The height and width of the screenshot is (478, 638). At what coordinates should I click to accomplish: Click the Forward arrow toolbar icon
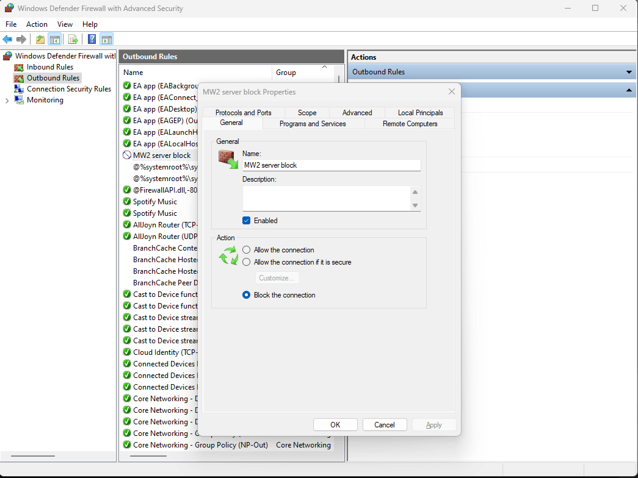click(21, 40)
